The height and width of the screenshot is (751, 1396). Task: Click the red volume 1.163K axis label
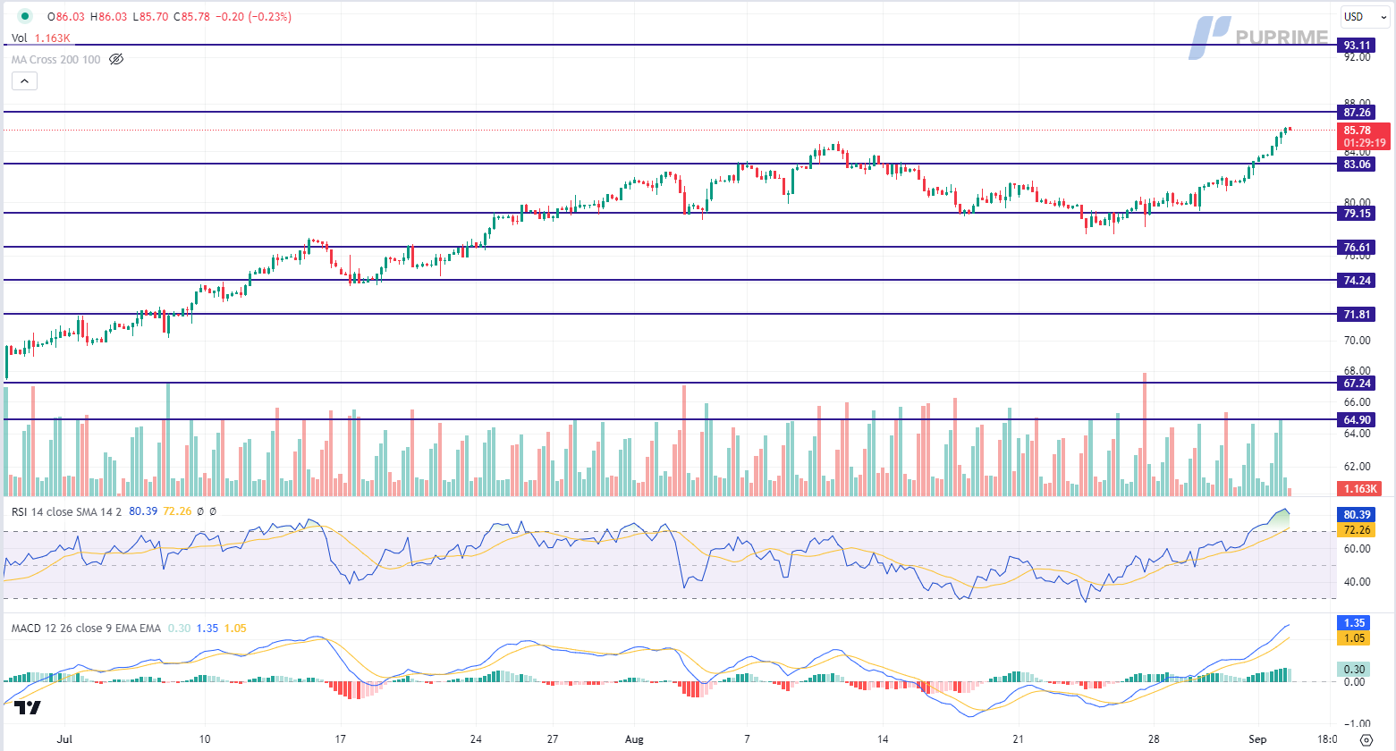point(1359,489)
